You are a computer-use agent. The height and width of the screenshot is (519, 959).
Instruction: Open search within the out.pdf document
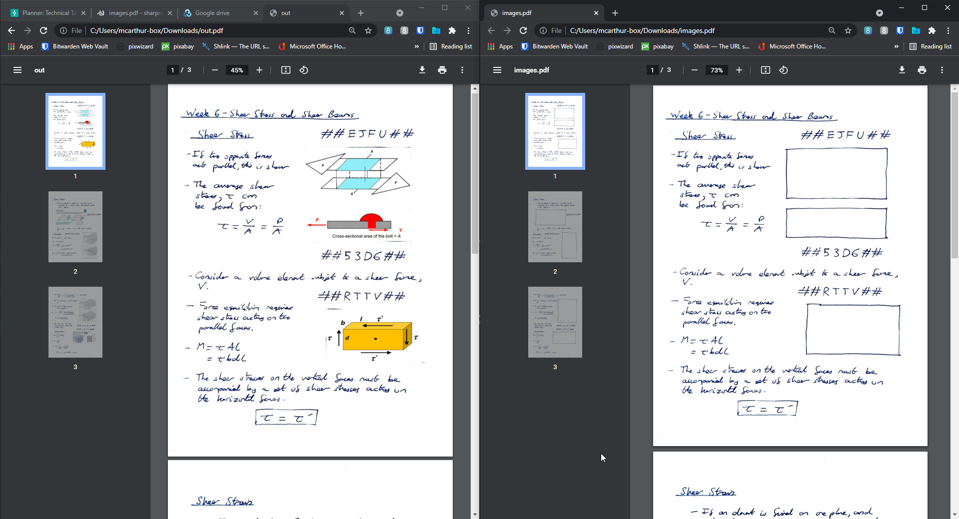352,30
